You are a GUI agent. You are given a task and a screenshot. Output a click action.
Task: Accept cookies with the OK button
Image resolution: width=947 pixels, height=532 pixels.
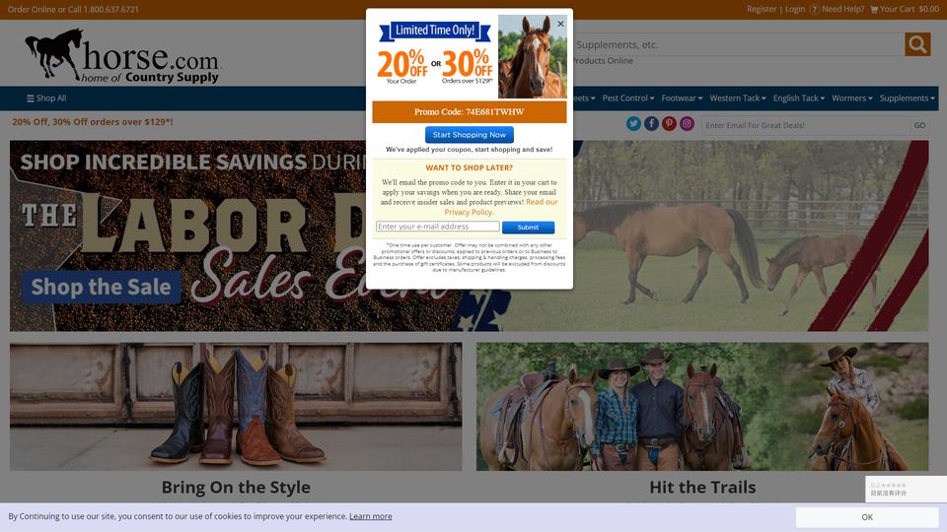867,517
